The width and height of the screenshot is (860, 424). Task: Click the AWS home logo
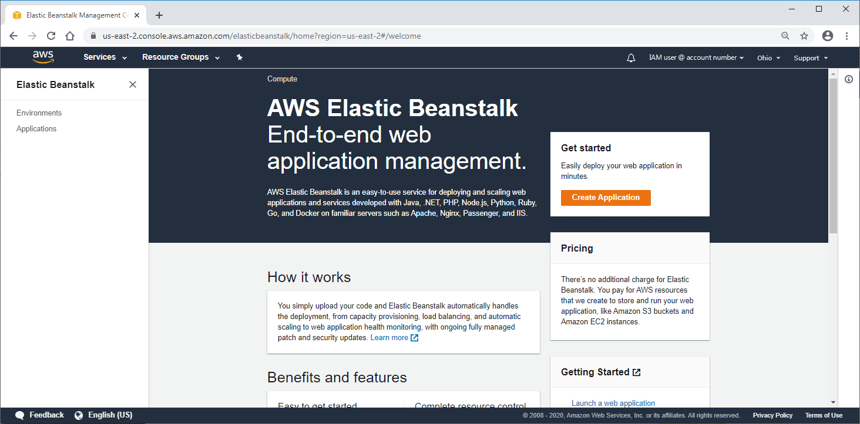point(42,57)
